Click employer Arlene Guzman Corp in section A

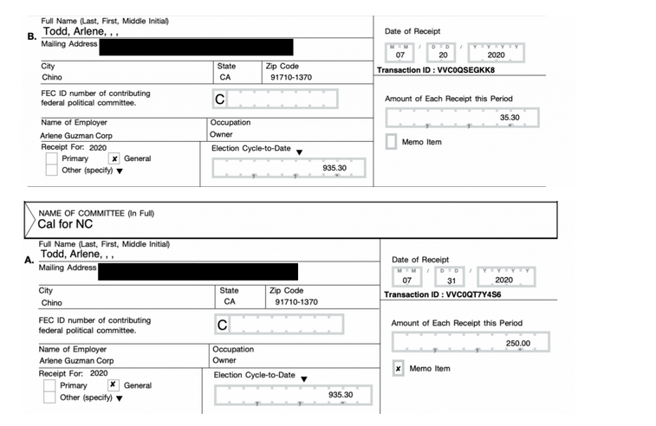[76, 361]
